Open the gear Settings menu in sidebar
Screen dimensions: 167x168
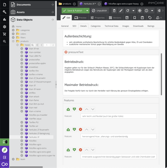click(x=4, y=27)
